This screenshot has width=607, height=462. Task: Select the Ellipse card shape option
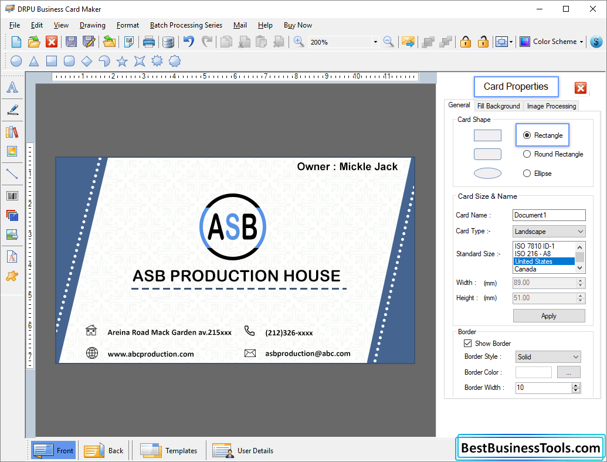point(528,173)
